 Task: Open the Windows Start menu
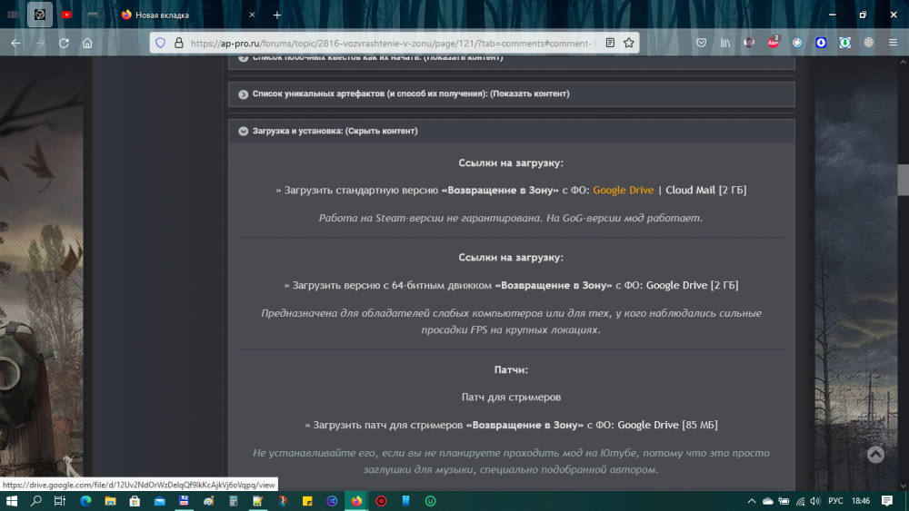[x=12, y=501]
